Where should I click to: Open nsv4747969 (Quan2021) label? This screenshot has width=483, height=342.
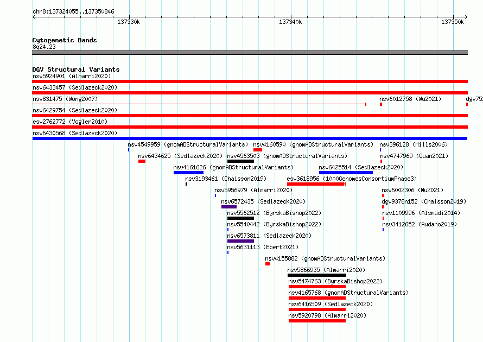(414, 156)
